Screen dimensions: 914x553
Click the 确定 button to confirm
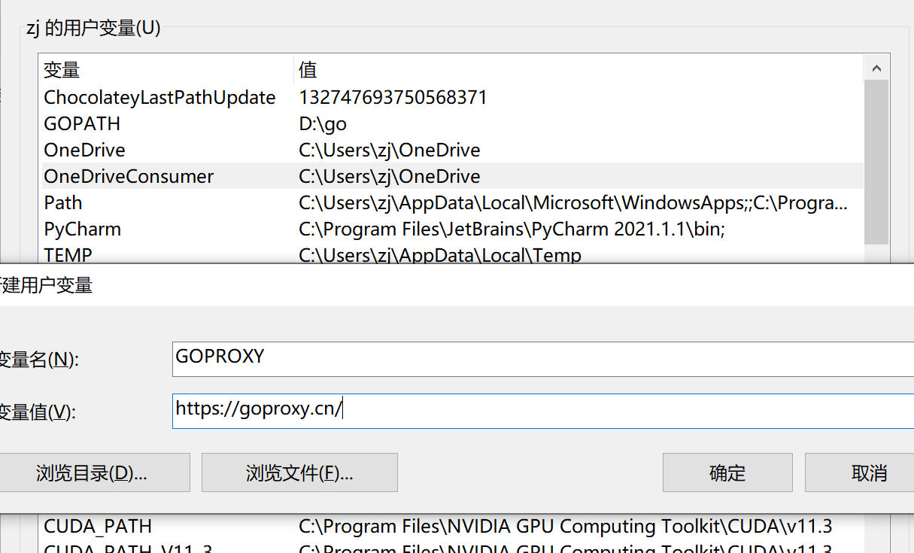(727, 472)
